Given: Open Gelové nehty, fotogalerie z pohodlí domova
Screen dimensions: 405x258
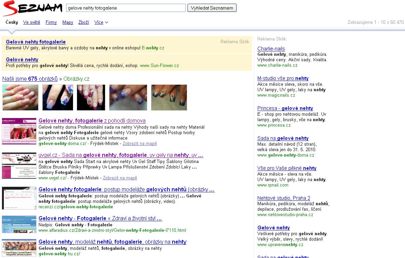Looking at the screenshot, I should point(92,121).
